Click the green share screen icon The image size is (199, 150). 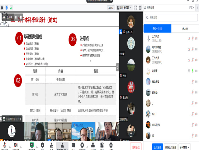(x=31, y=145)
